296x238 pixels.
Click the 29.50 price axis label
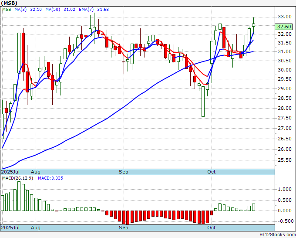[x=285, y=79]
